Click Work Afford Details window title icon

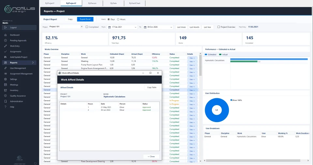click(60, 73)
